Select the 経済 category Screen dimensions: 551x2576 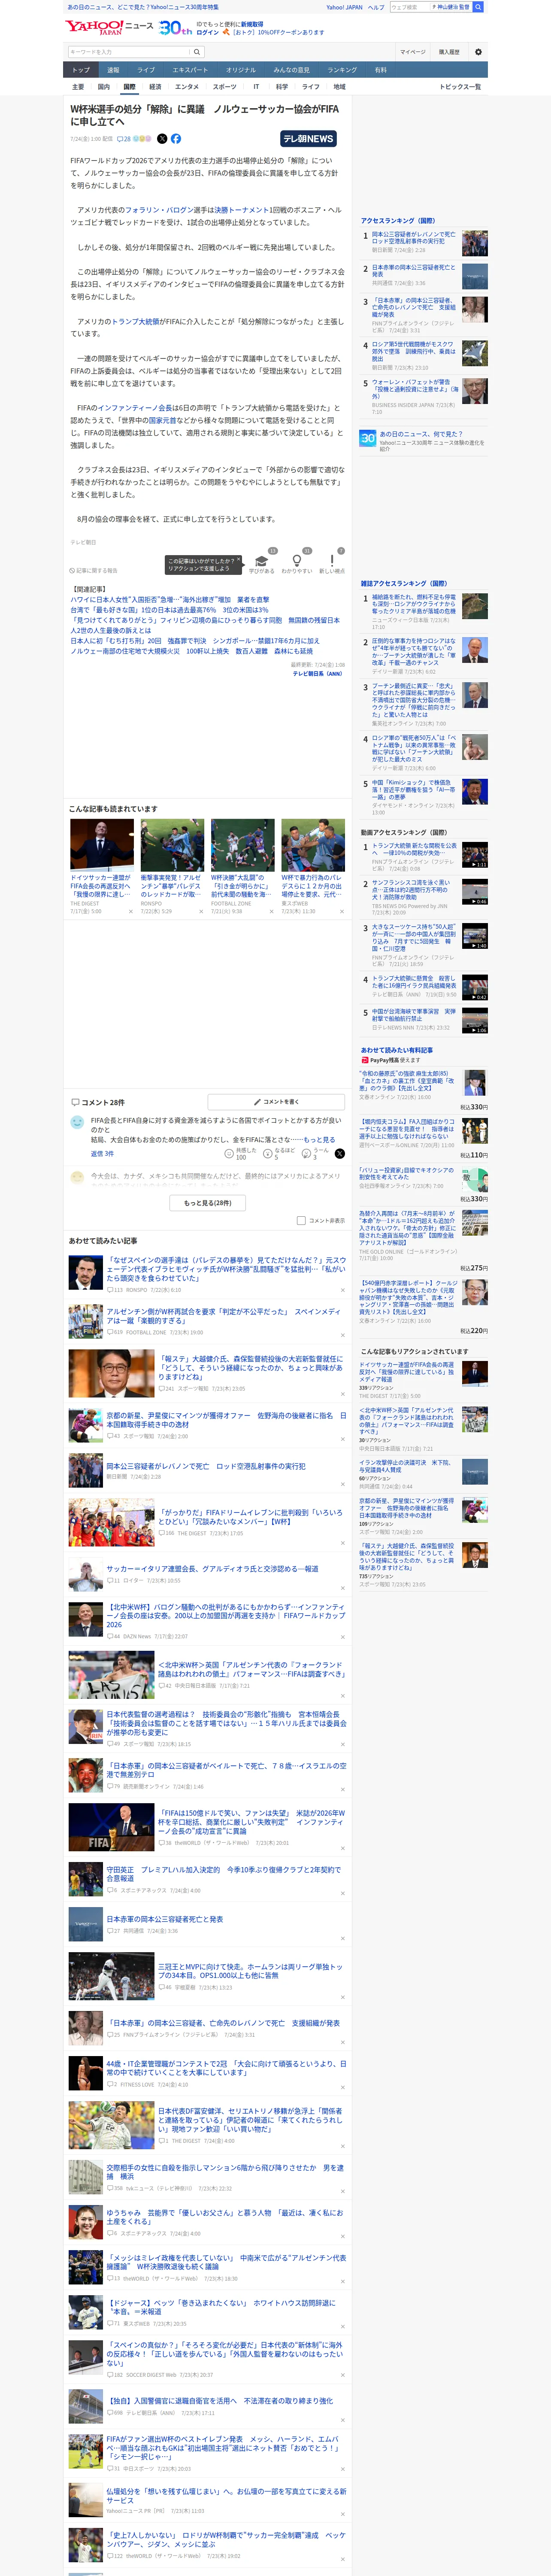155,87
